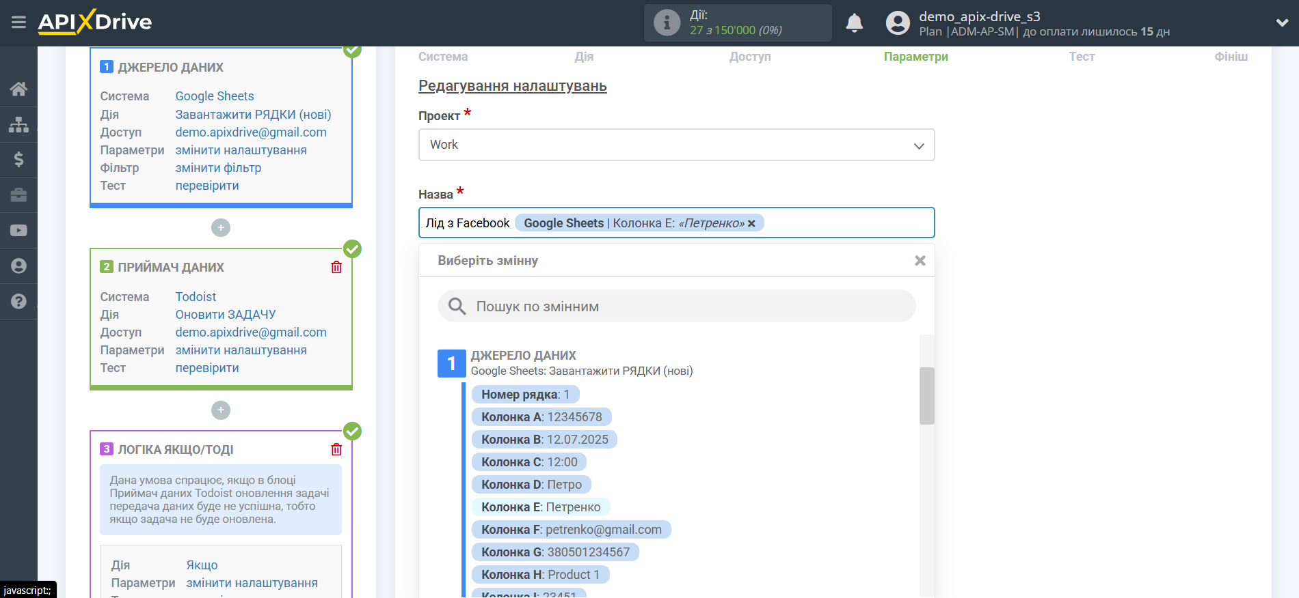This screenshot has height=598, width=1299.
Task: Open the Оновити ЗАДАЧУ action link
Action: [x=226, y=315]
